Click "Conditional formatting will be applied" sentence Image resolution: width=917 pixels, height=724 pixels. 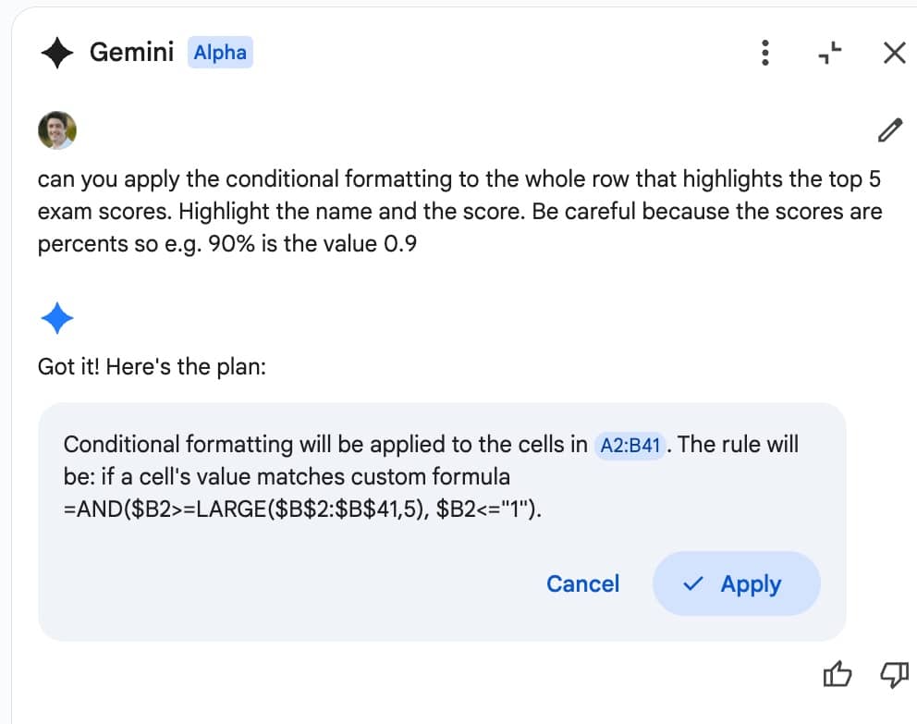325,445
